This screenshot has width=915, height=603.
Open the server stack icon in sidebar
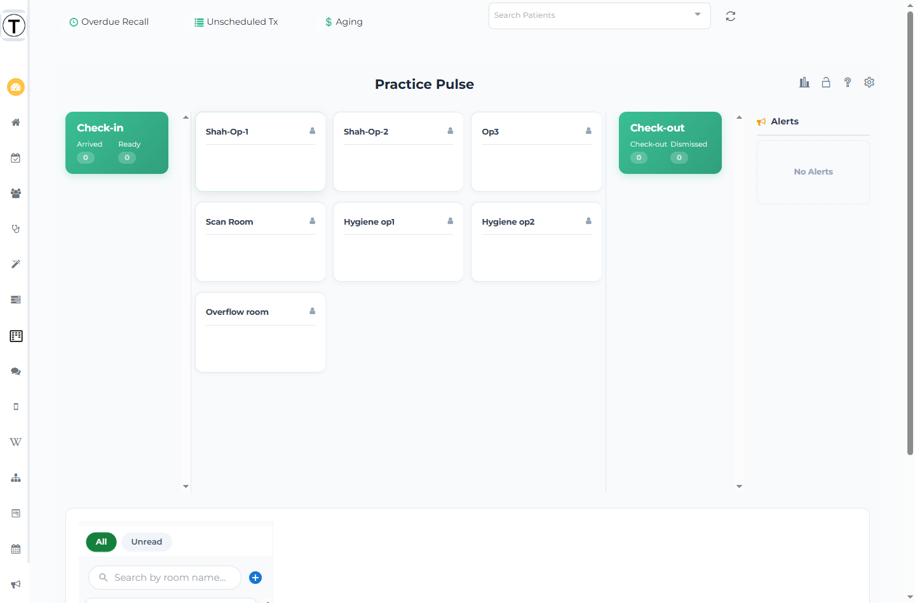coord(16,300)
